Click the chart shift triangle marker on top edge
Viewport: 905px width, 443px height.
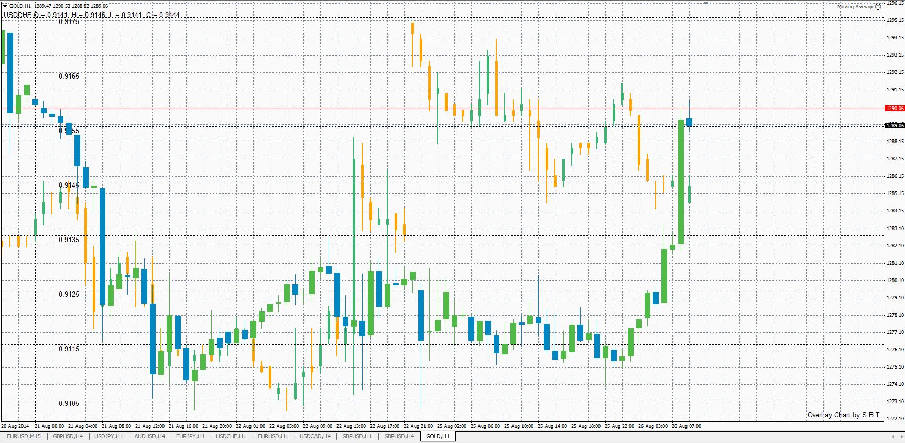tap(706, 3)
